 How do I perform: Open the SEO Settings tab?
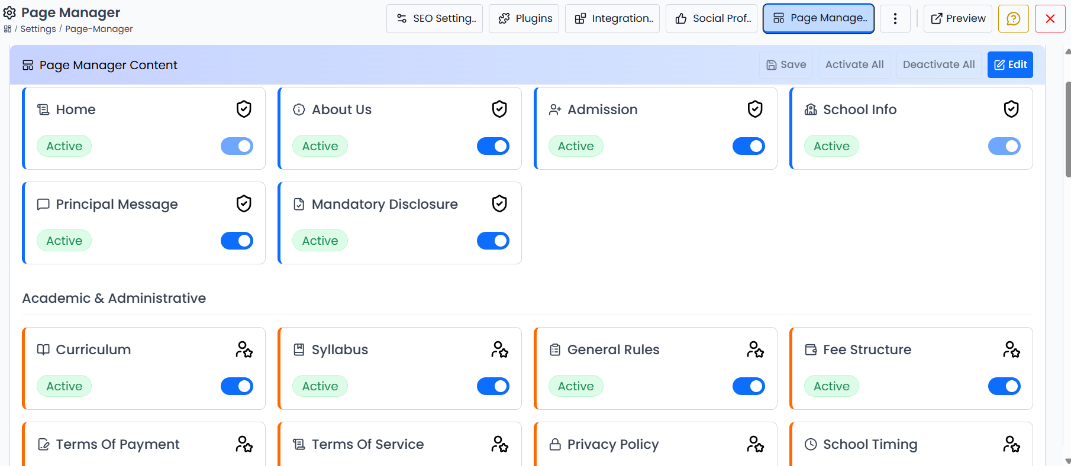pos(434,18)
